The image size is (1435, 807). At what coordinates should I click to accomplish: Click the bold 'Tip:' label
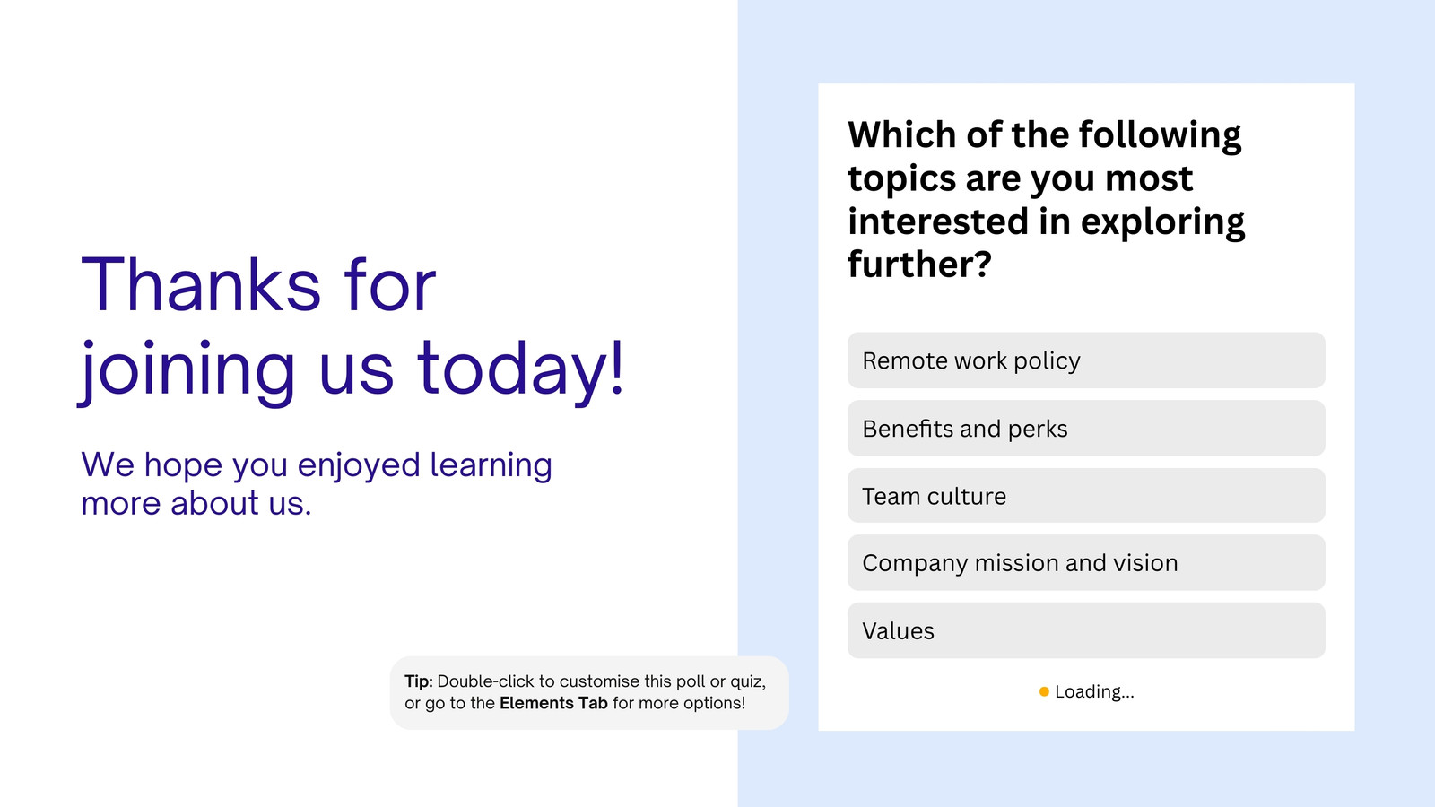point(419,681)
